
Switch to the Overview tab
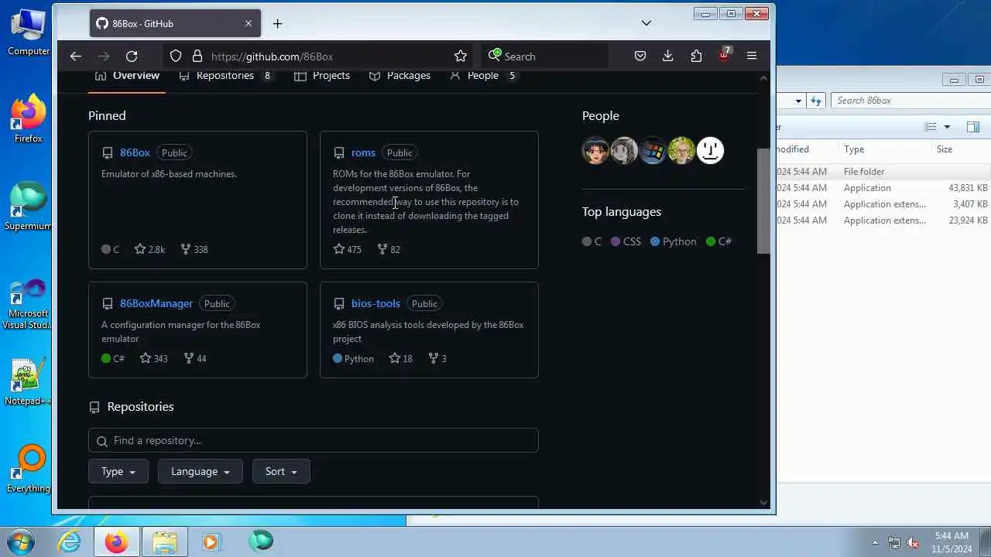pyautogui.click(x=127, y=76)
